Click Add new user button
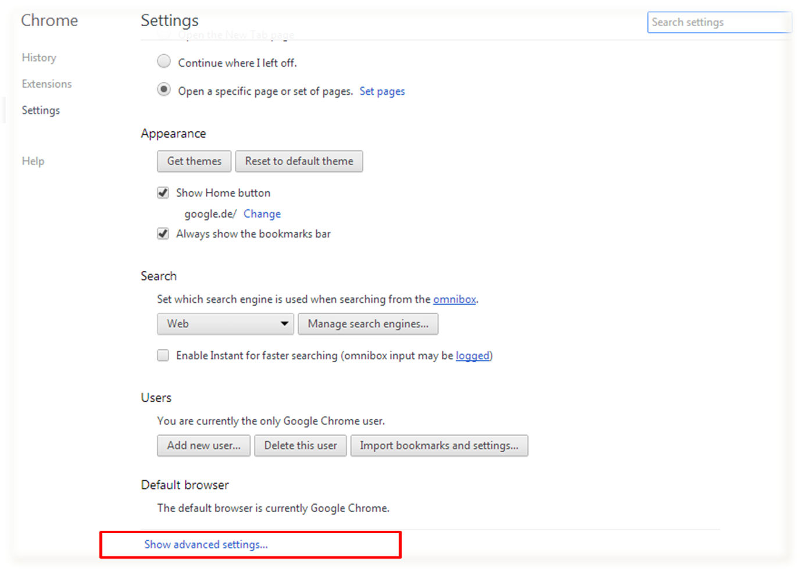Viewport: 801px width, 572px height. (x=203, y=446)
